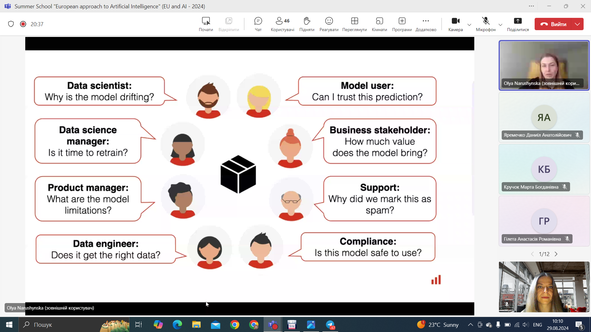
Task: Open Telegram from the taskbar
Action: [330, 325]
